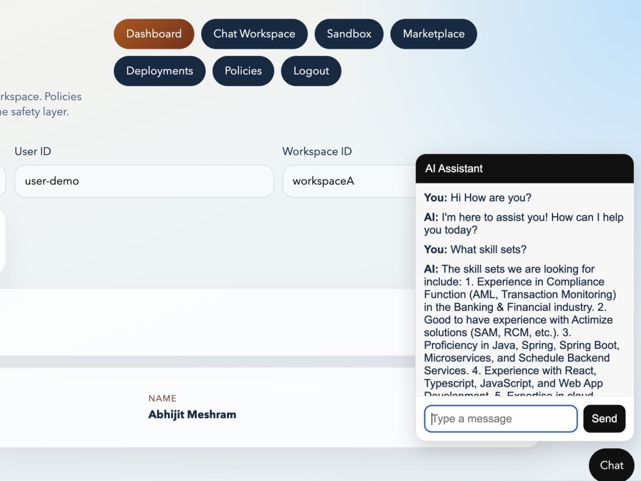Focus the User ID input field
This screenshot has height=481, width=641.
tap(144, 181)
